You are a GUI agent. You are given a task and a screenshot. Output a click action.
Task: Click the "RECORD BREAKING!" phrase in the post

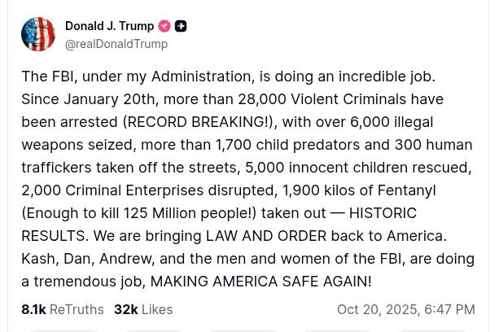[x=199, y=121]
